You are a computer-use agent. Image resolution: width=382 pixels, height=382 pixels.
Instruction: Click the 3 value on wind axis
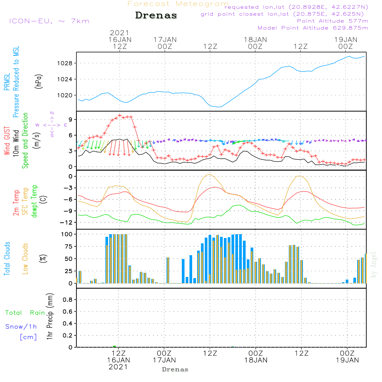point(70,151)
